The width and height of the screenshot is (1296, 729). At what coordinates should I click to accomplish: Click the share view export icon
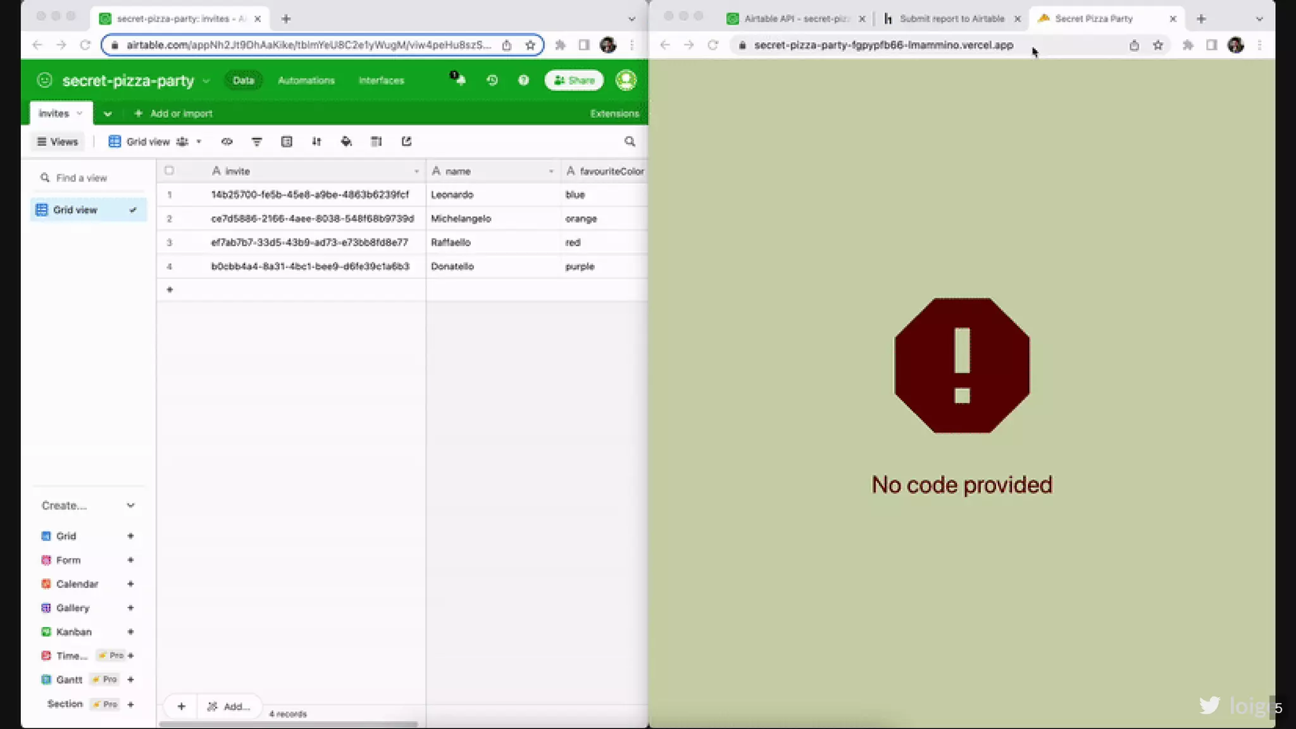click(406, 142)
